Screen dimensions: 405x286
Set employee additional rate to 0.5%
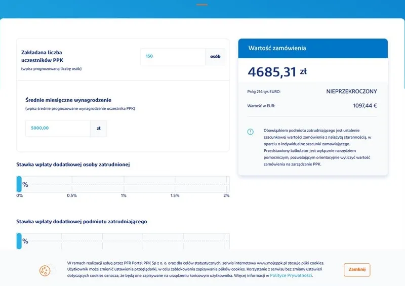click(x=72, y=184)
